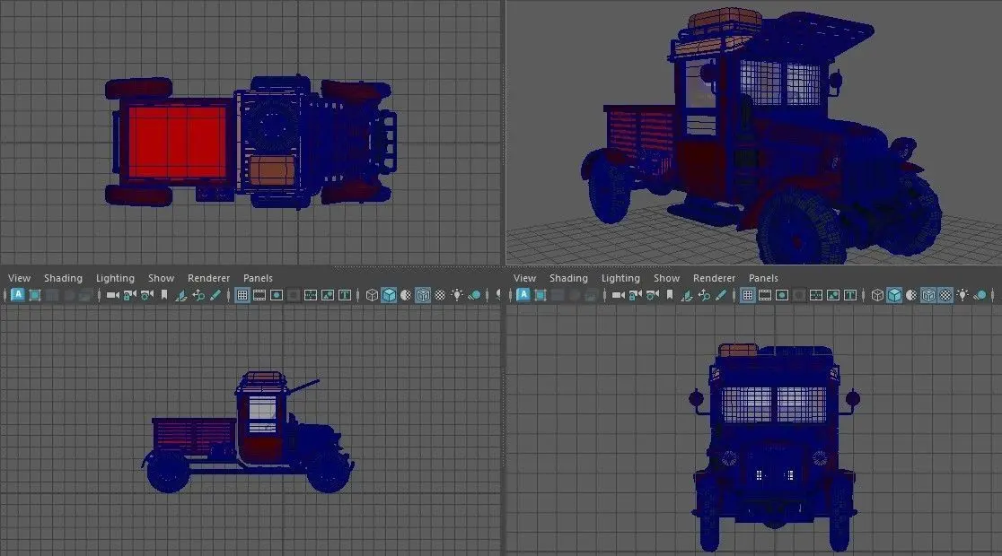Click the blue A icon in side panel toolbar

pyautogui.click(x=18, y=295)
